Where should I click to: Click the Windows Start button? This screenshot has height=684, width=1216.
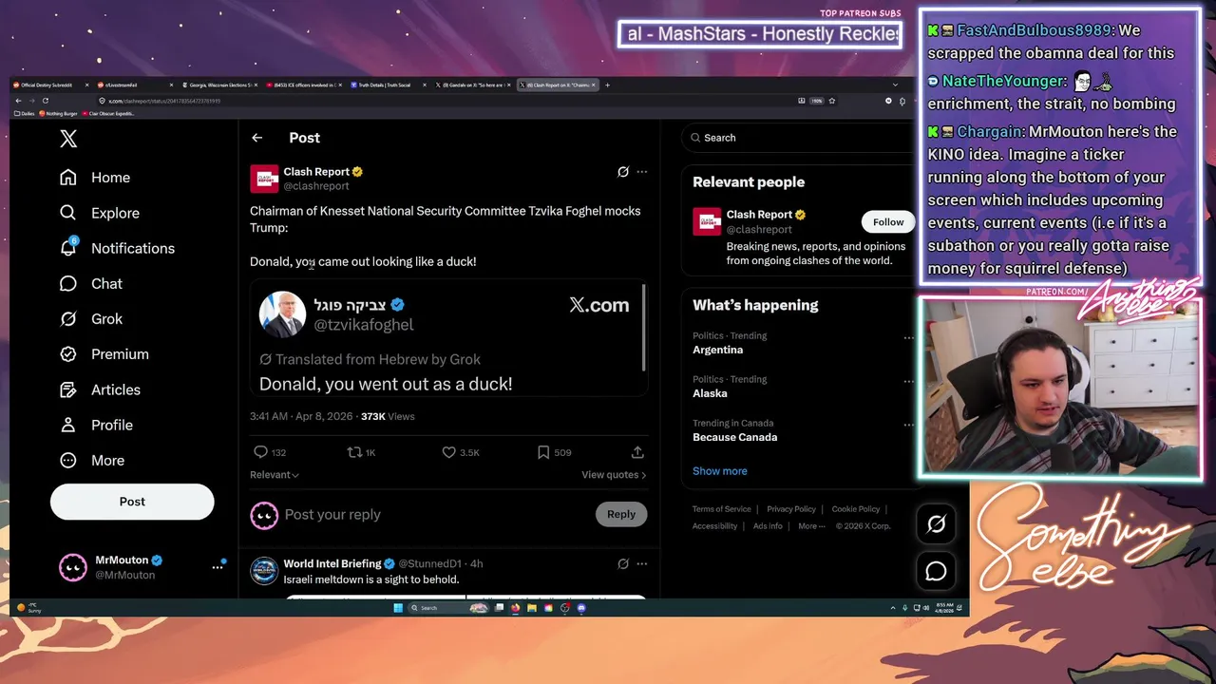click(398, 608)
